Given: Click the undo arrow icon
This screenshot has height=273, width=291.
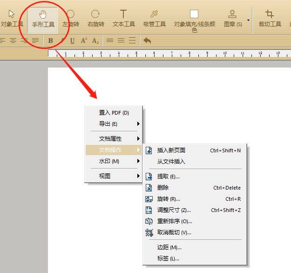Looking at the screenshot, I should tap(147, 41).
